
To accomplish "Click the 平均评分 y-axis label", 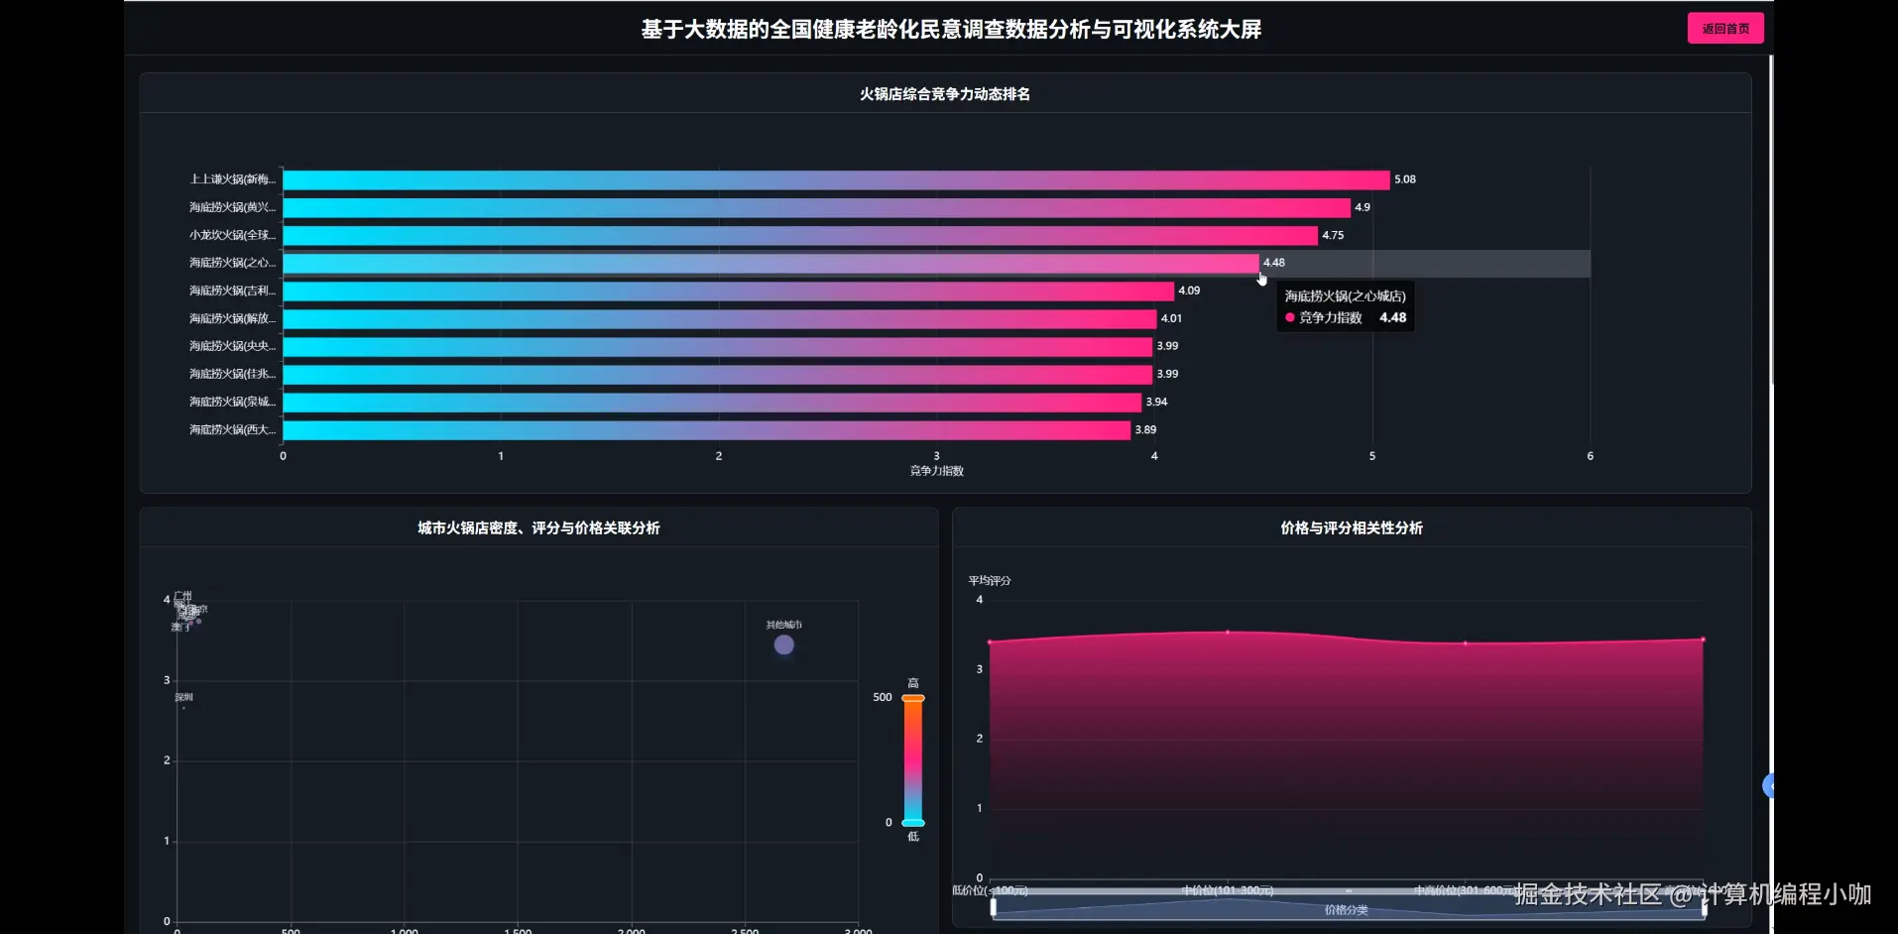I will (x=990, y=581).
